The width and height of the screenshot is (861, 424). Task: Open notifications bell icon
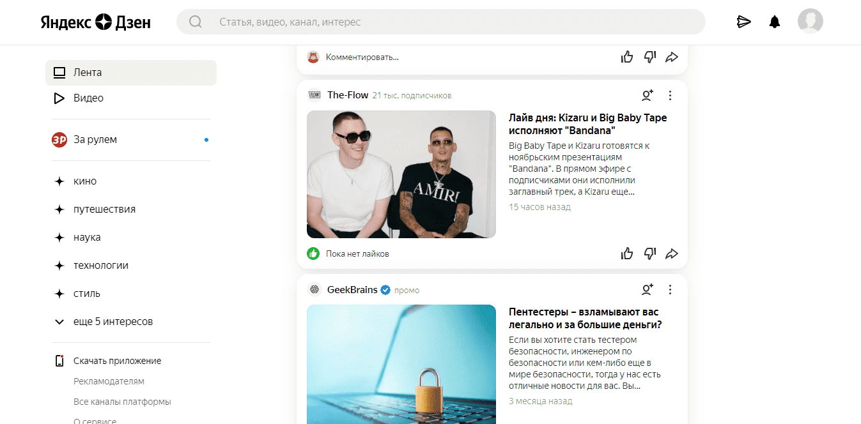[775, 22]
